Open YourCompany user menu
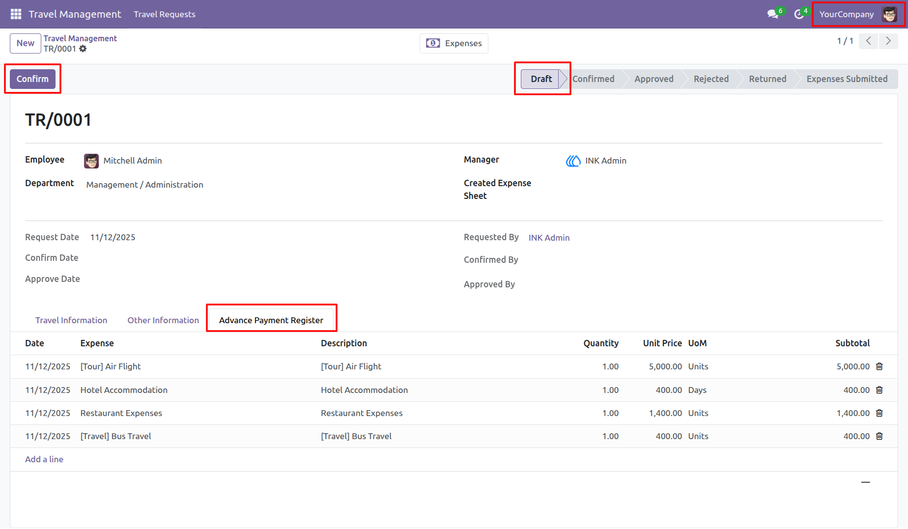Viewport: 908px width, 529px height. (858, 14)
